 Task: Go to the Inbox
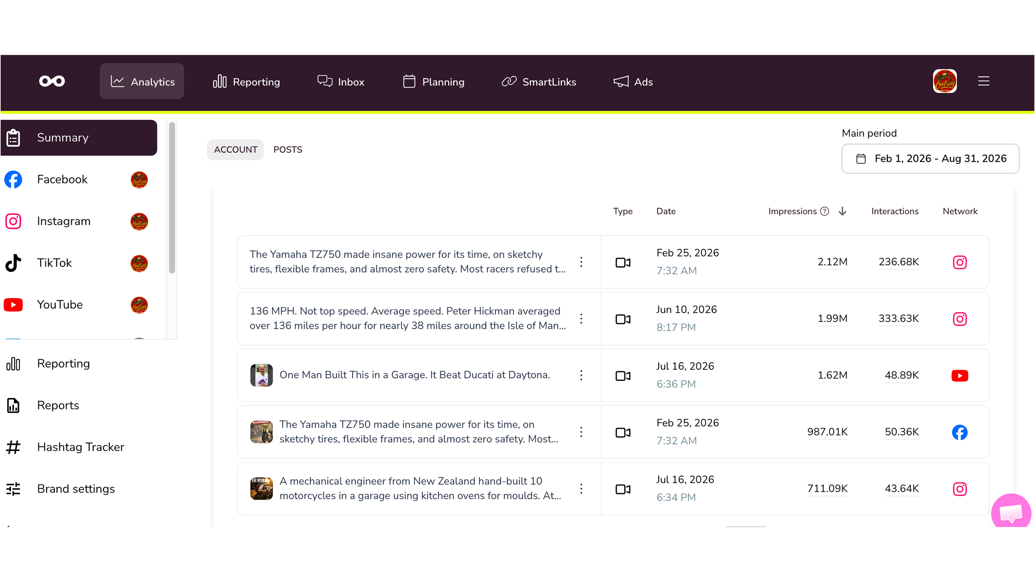click(x=341, y=81)
